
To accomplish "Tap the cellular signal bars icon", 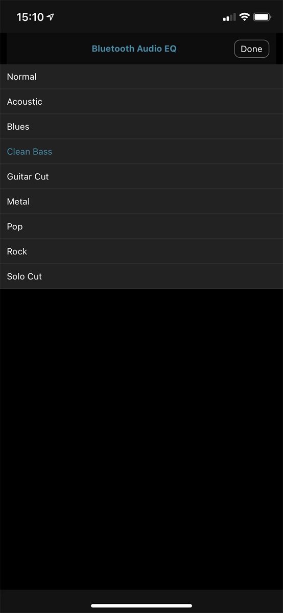I will click(x=229, y=17).
